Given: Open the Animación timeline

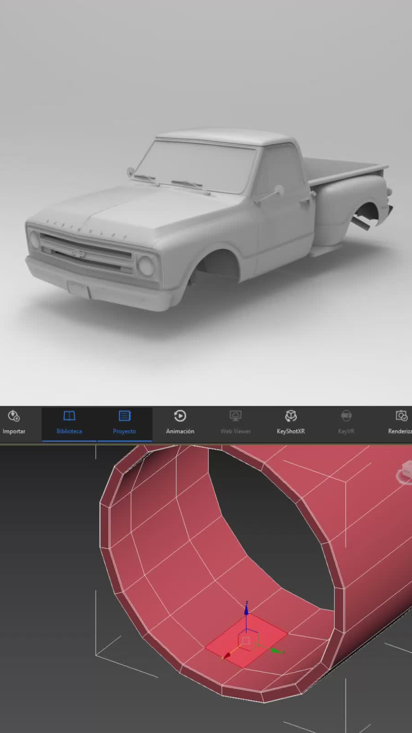Looking at the screenshot, I should pos(180,423).
